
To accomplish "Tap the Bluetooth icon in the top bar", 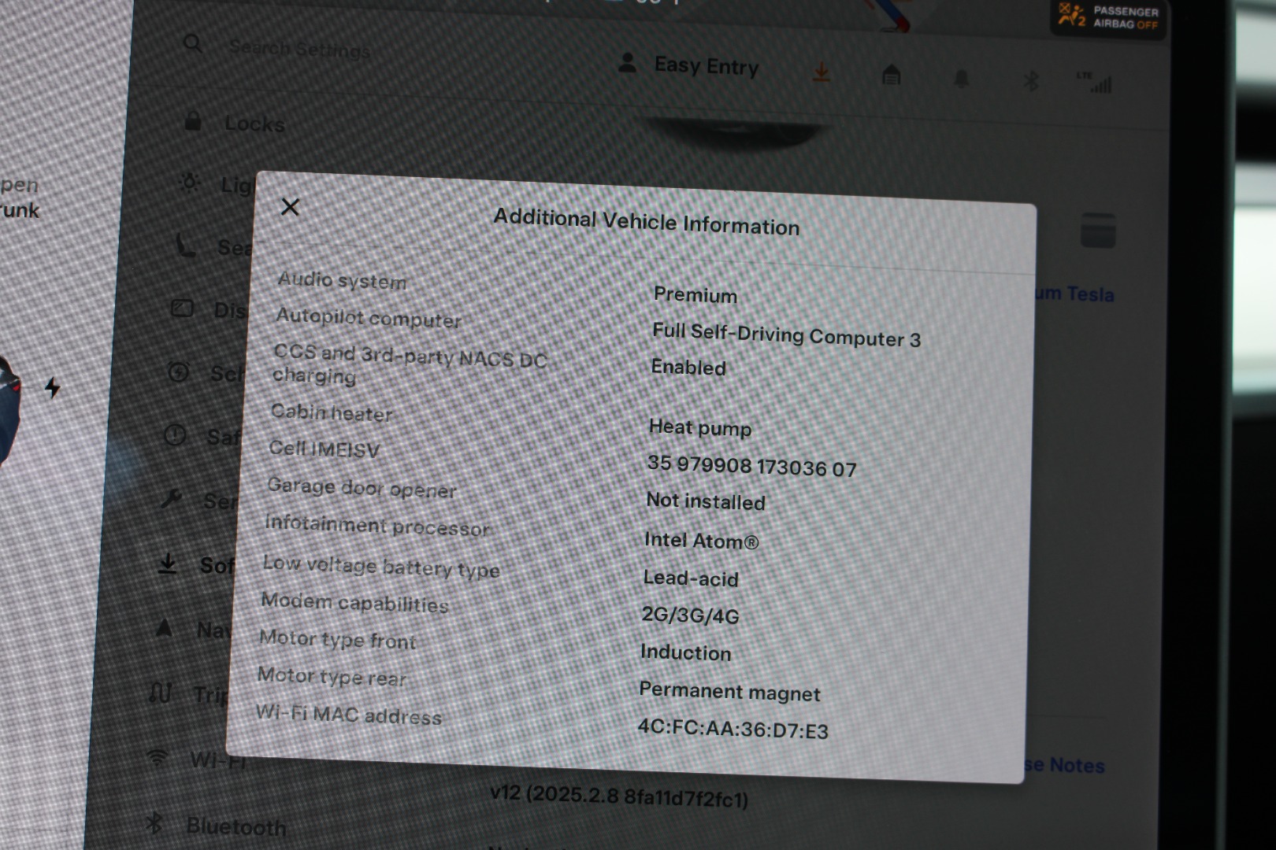I will pos(1029,80).
